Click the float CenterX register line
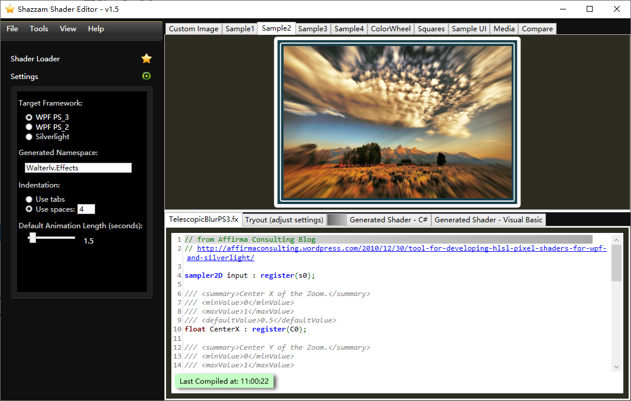Image resolution: width=631 pixels, height=401 pixels. 245,329
